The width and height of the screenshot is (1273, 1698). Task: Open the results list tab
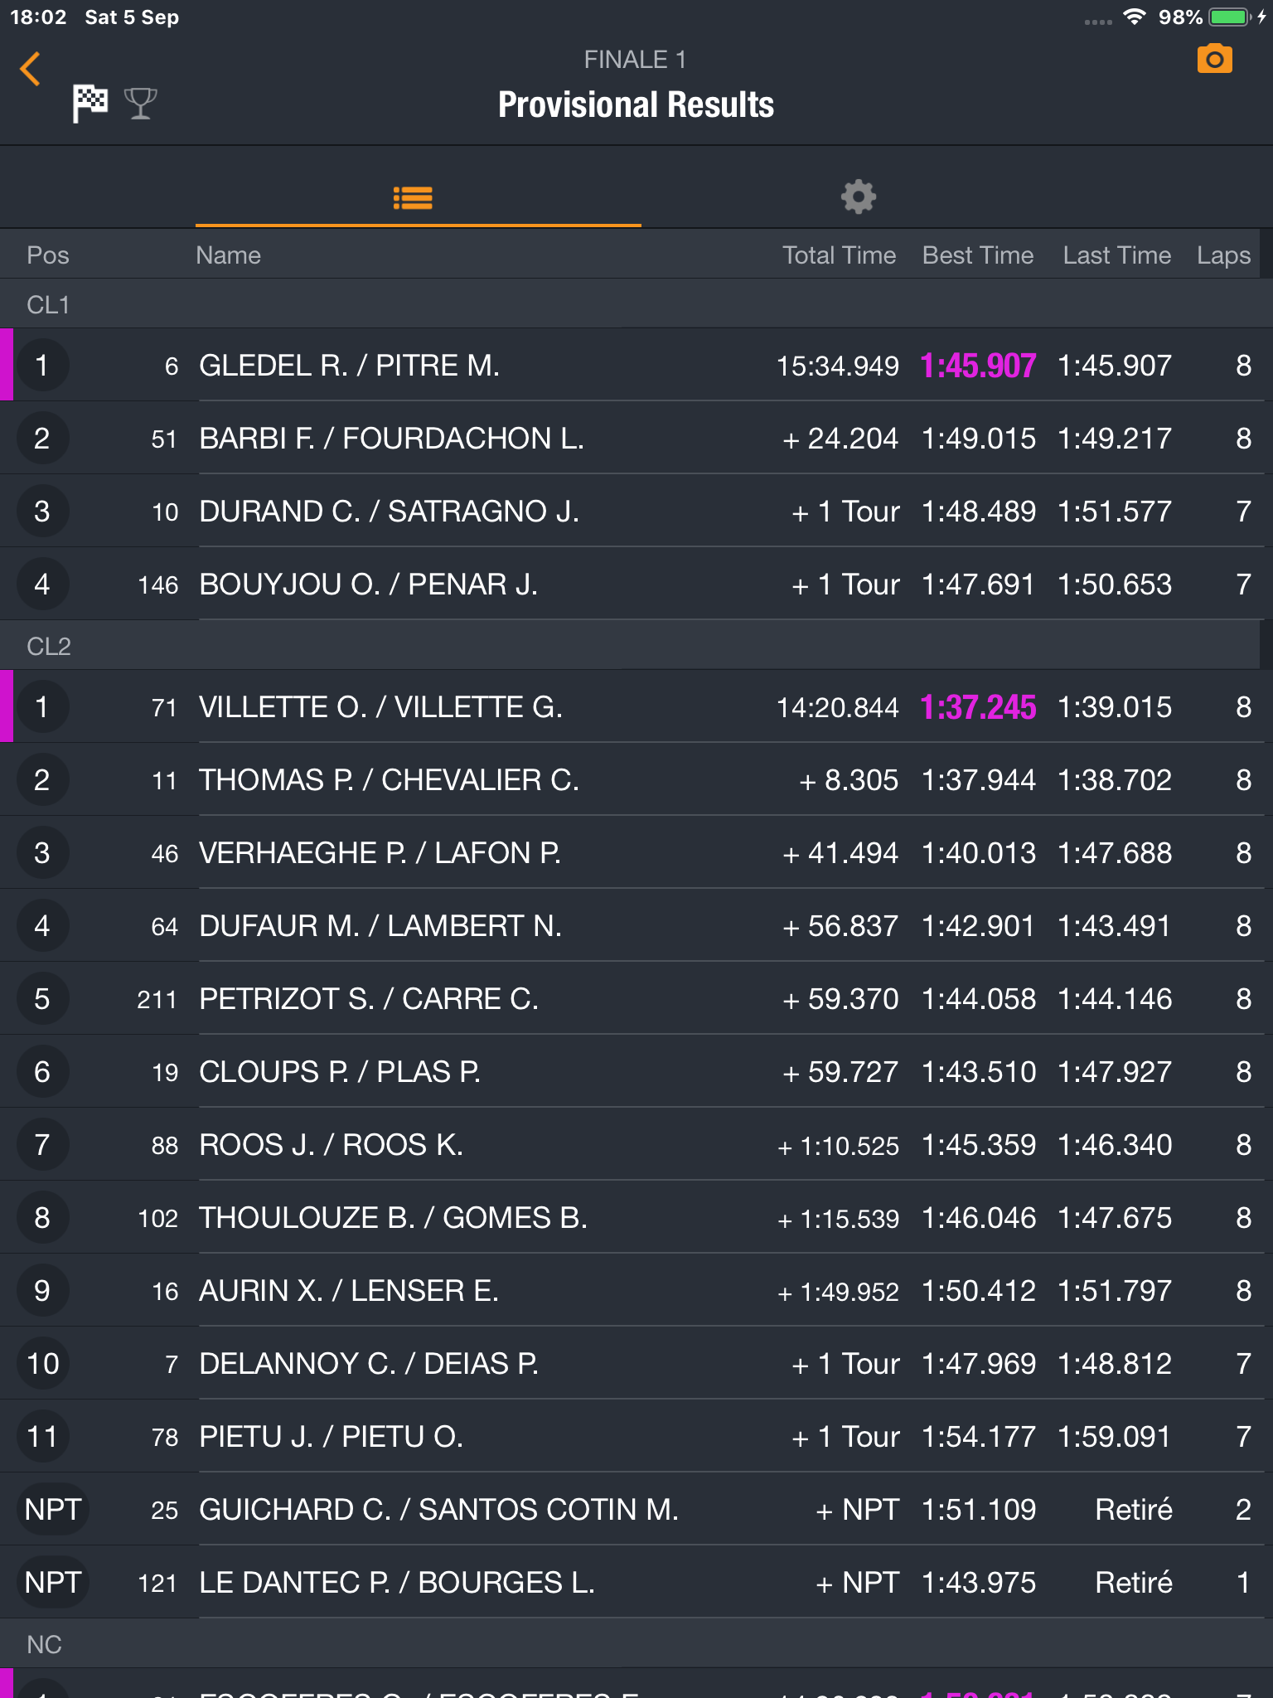(413, 197)
